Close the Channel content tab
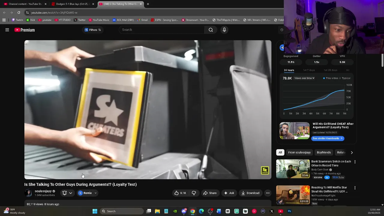Viewport: 384px width, 216px height. point(46,4)
